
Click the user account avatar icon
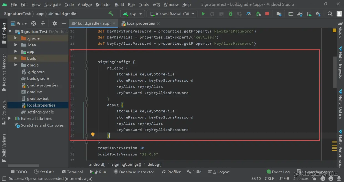339,14
